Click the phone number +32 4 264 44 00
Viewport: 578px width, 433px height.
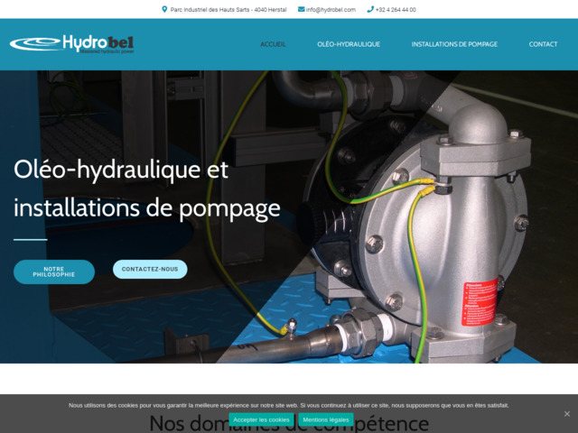(x=396, y=10)
